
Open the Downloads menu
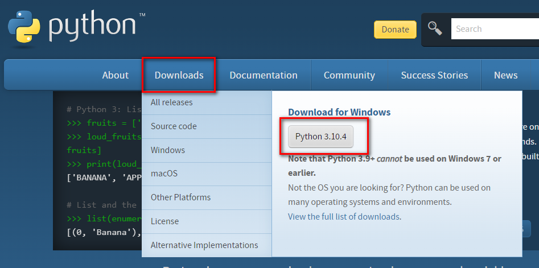click(179, 75)
